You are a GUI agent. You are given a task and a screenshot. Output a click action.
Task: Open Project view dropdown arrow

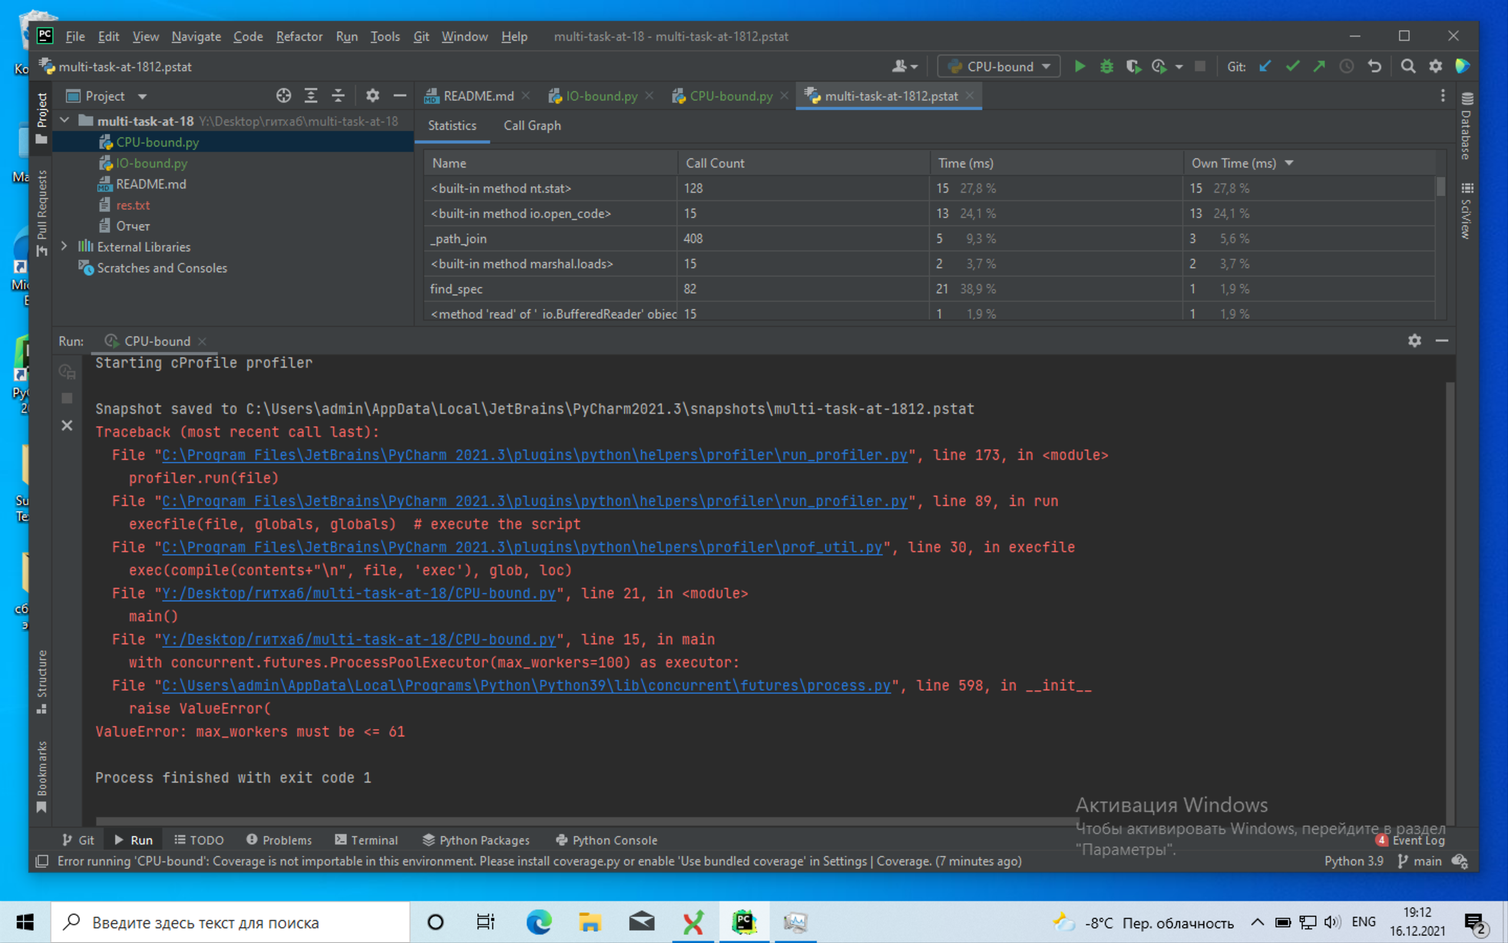tap(142, 96)
